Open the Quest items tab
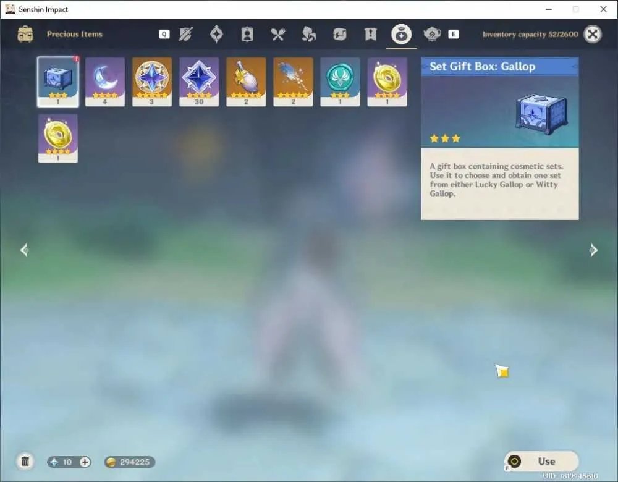 (x=370, y=34)
